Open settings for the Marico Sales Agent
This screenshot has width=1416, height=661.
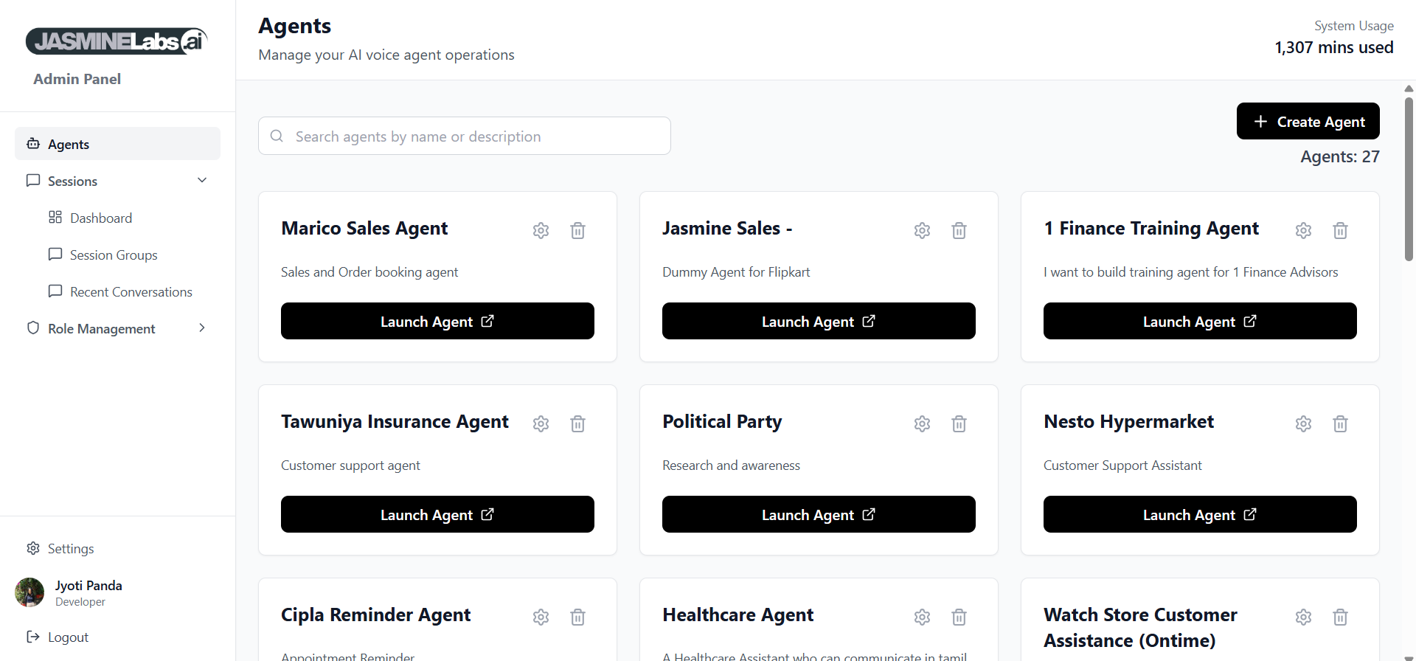541,230
